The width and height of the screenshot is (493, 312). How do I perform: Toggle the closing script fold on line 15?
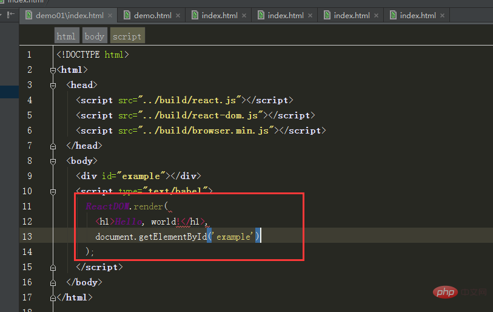pyautogui.click(x=53, y=268)
